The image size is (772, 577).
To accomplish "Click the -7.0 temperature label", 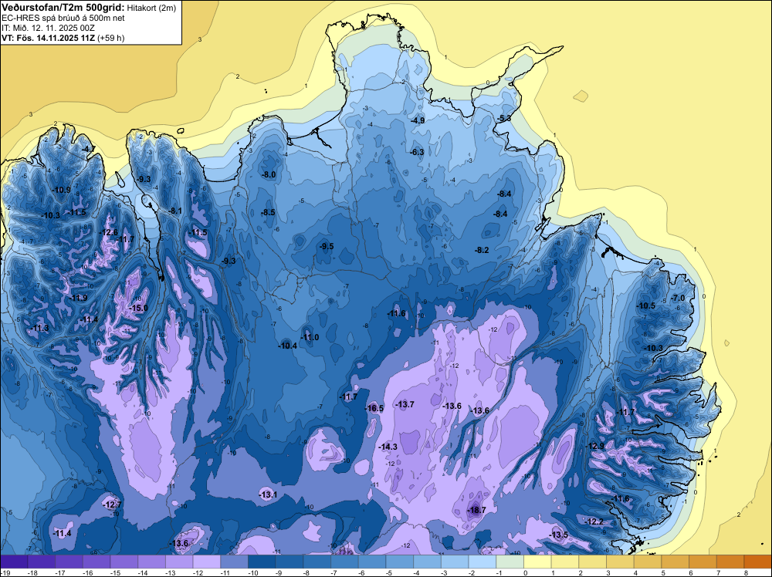I will coord(679,298).
